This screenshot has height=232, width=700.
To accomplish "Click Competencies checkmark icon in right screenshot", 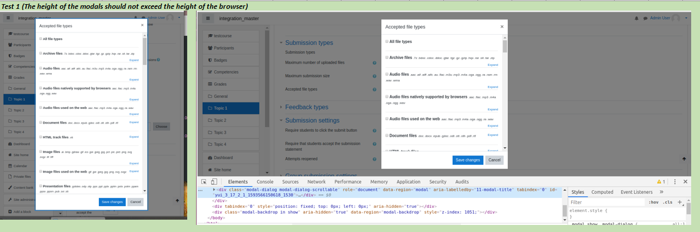I will (x=211, y=72).
